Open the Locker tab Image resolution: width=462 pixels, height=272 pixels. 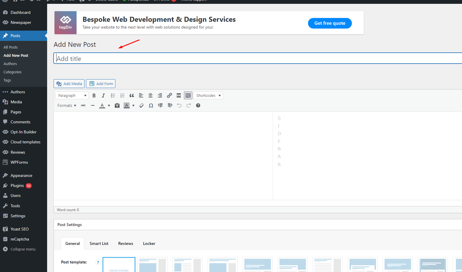coord(149,243)
